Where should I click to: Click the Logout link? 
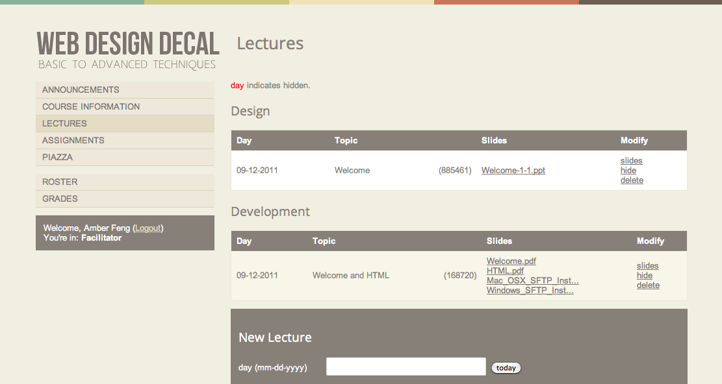point(148,228)
